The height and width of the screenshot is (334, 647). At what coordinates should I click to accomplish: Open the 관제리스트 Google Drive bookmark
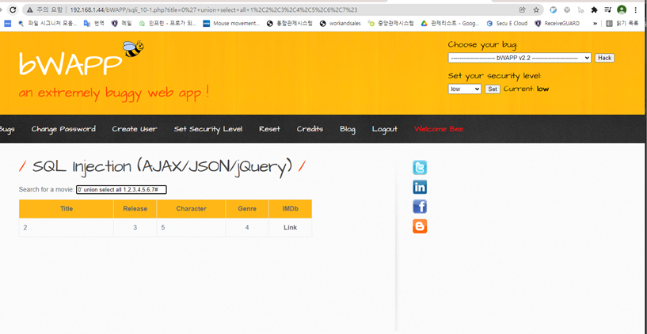coord(450,24)
